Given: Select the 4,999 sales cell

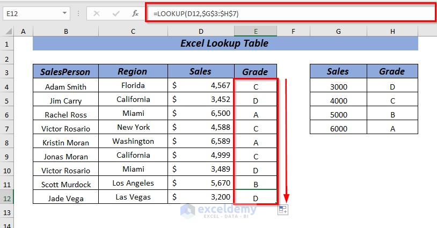Looking at the screenshot, I should click(x=201, y=155).
